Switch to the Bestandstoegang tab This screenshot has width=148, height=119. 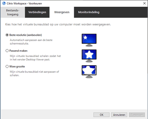click(13, 12)
